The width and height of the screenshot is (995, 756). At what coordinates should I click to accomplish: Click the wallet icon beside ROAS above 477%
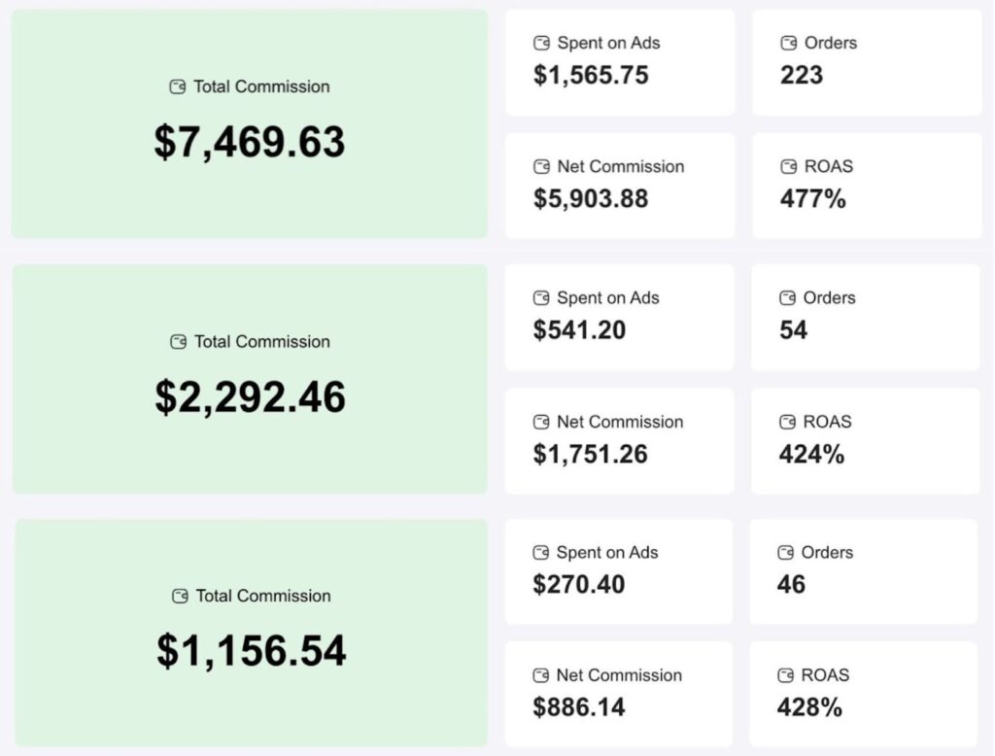tap(788, 167)
